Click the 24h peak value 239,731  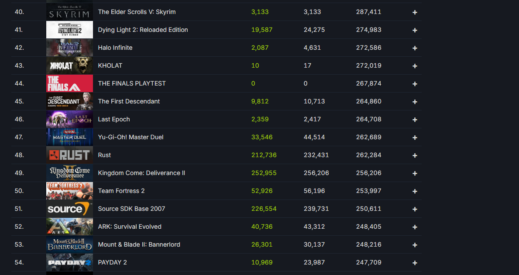pyautogui.click(x=316, y=209)
